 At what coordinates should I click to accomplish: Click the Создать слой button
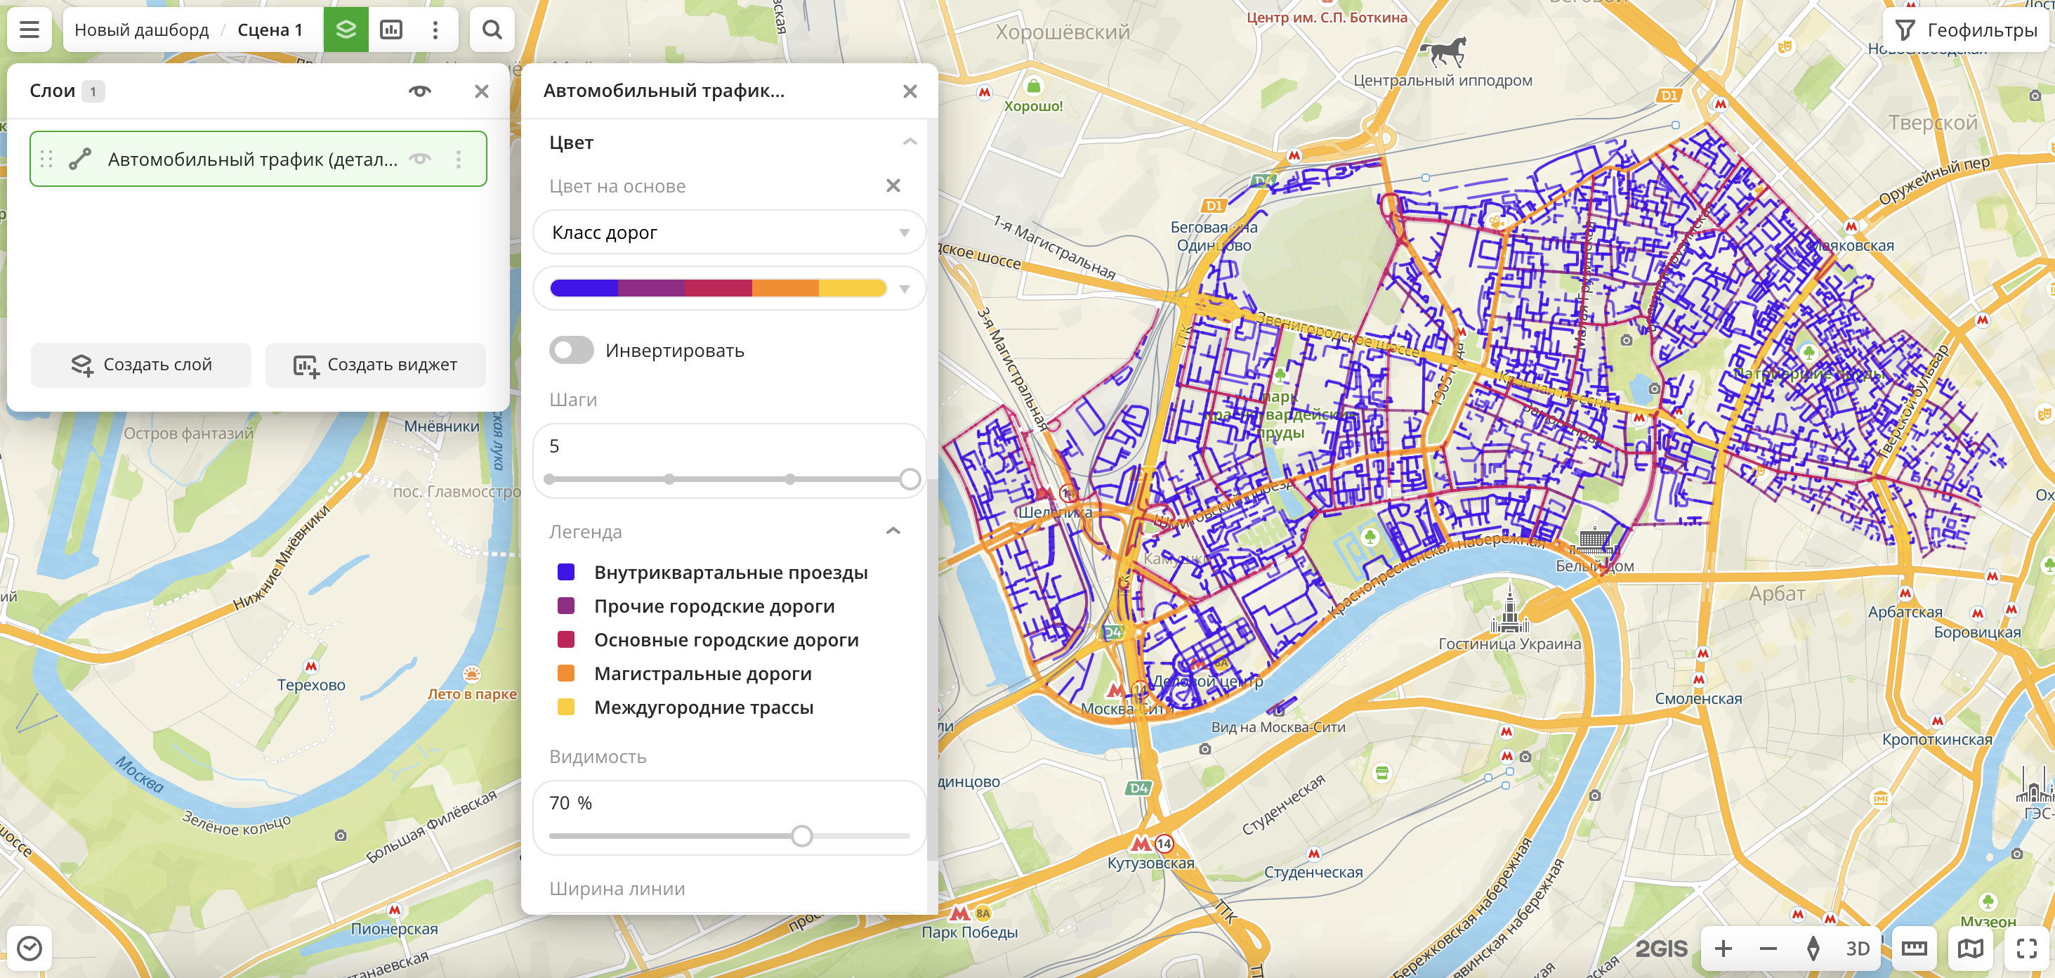pos(141,365)
